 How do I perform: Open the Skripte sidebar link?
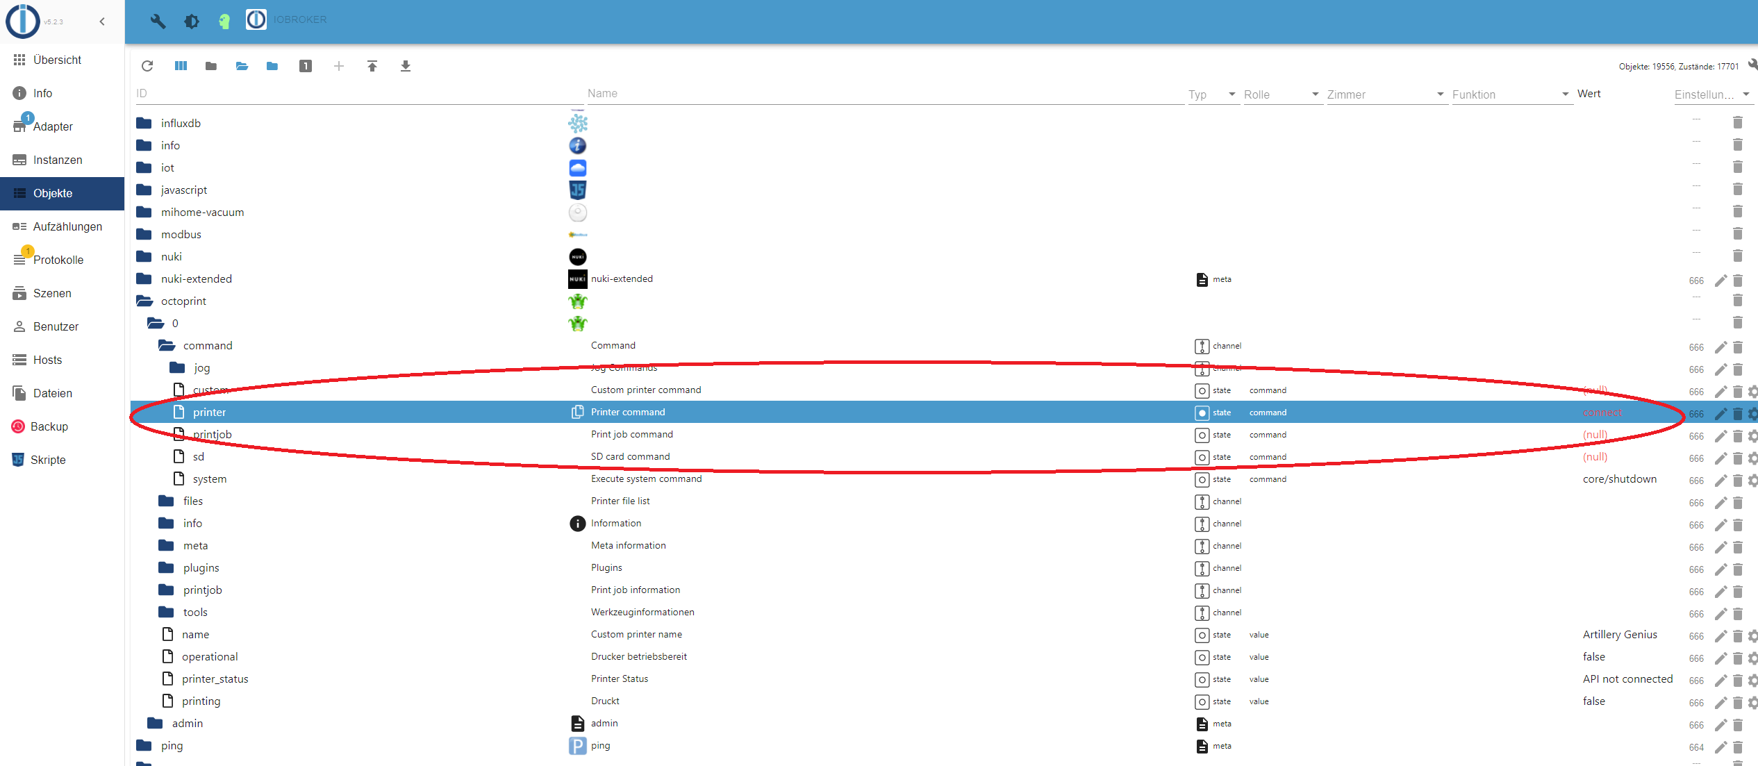[x=48, y=460]
